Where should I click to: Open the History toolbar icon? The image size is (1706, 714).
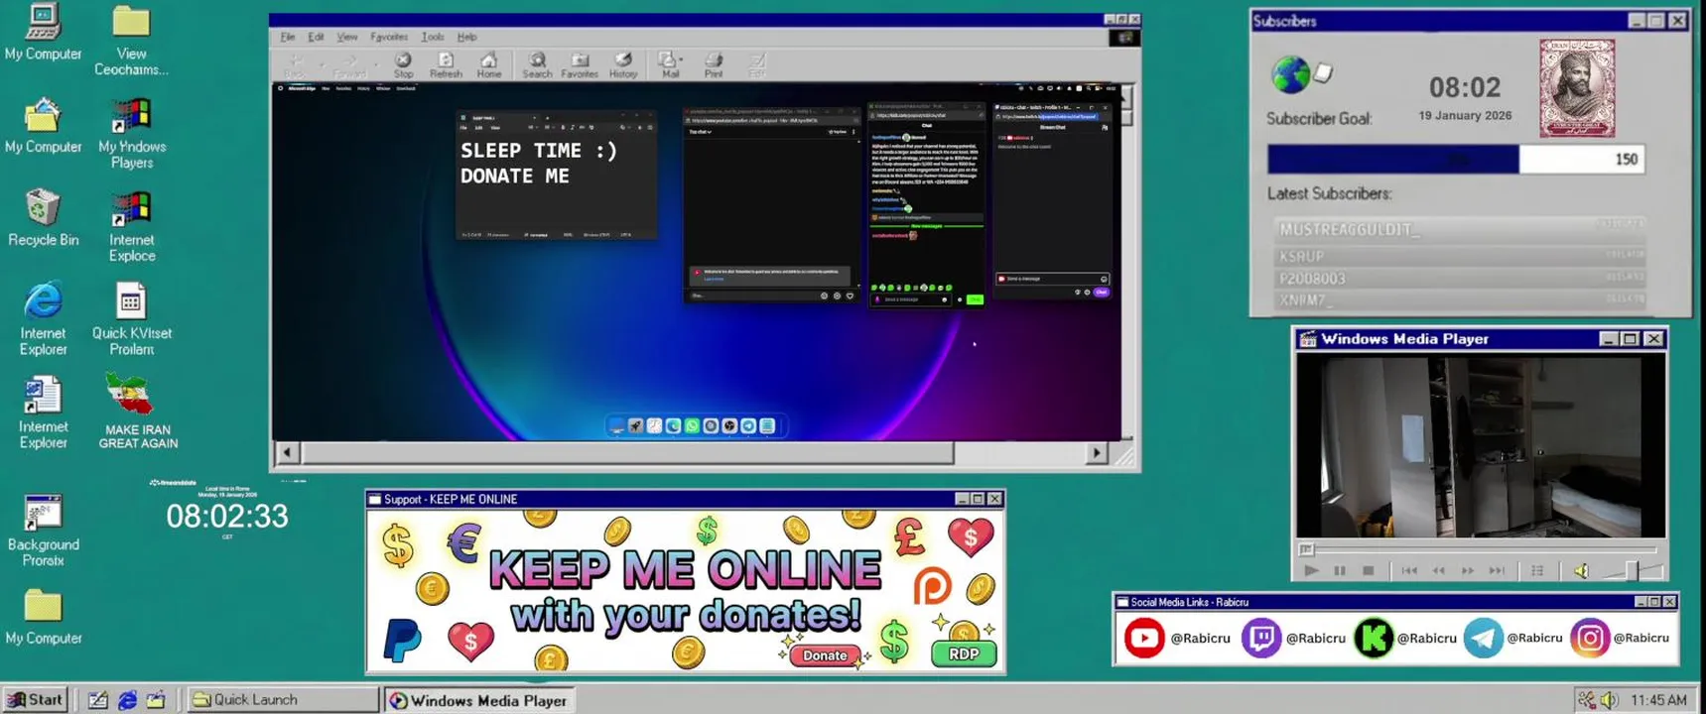tap(623, 65)
